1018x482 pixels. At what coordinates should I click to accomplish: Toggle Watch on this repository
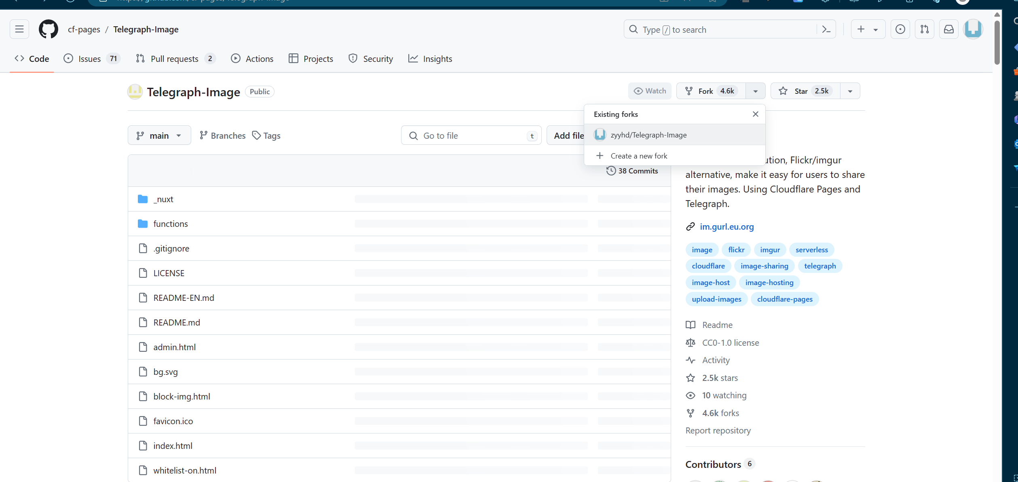[x=650, y=91]
